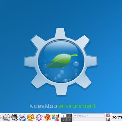The width and height of the screenshot is (122, 122).
Task: Click the small arrow handle above the wrench icon
Action: [2, 114]
